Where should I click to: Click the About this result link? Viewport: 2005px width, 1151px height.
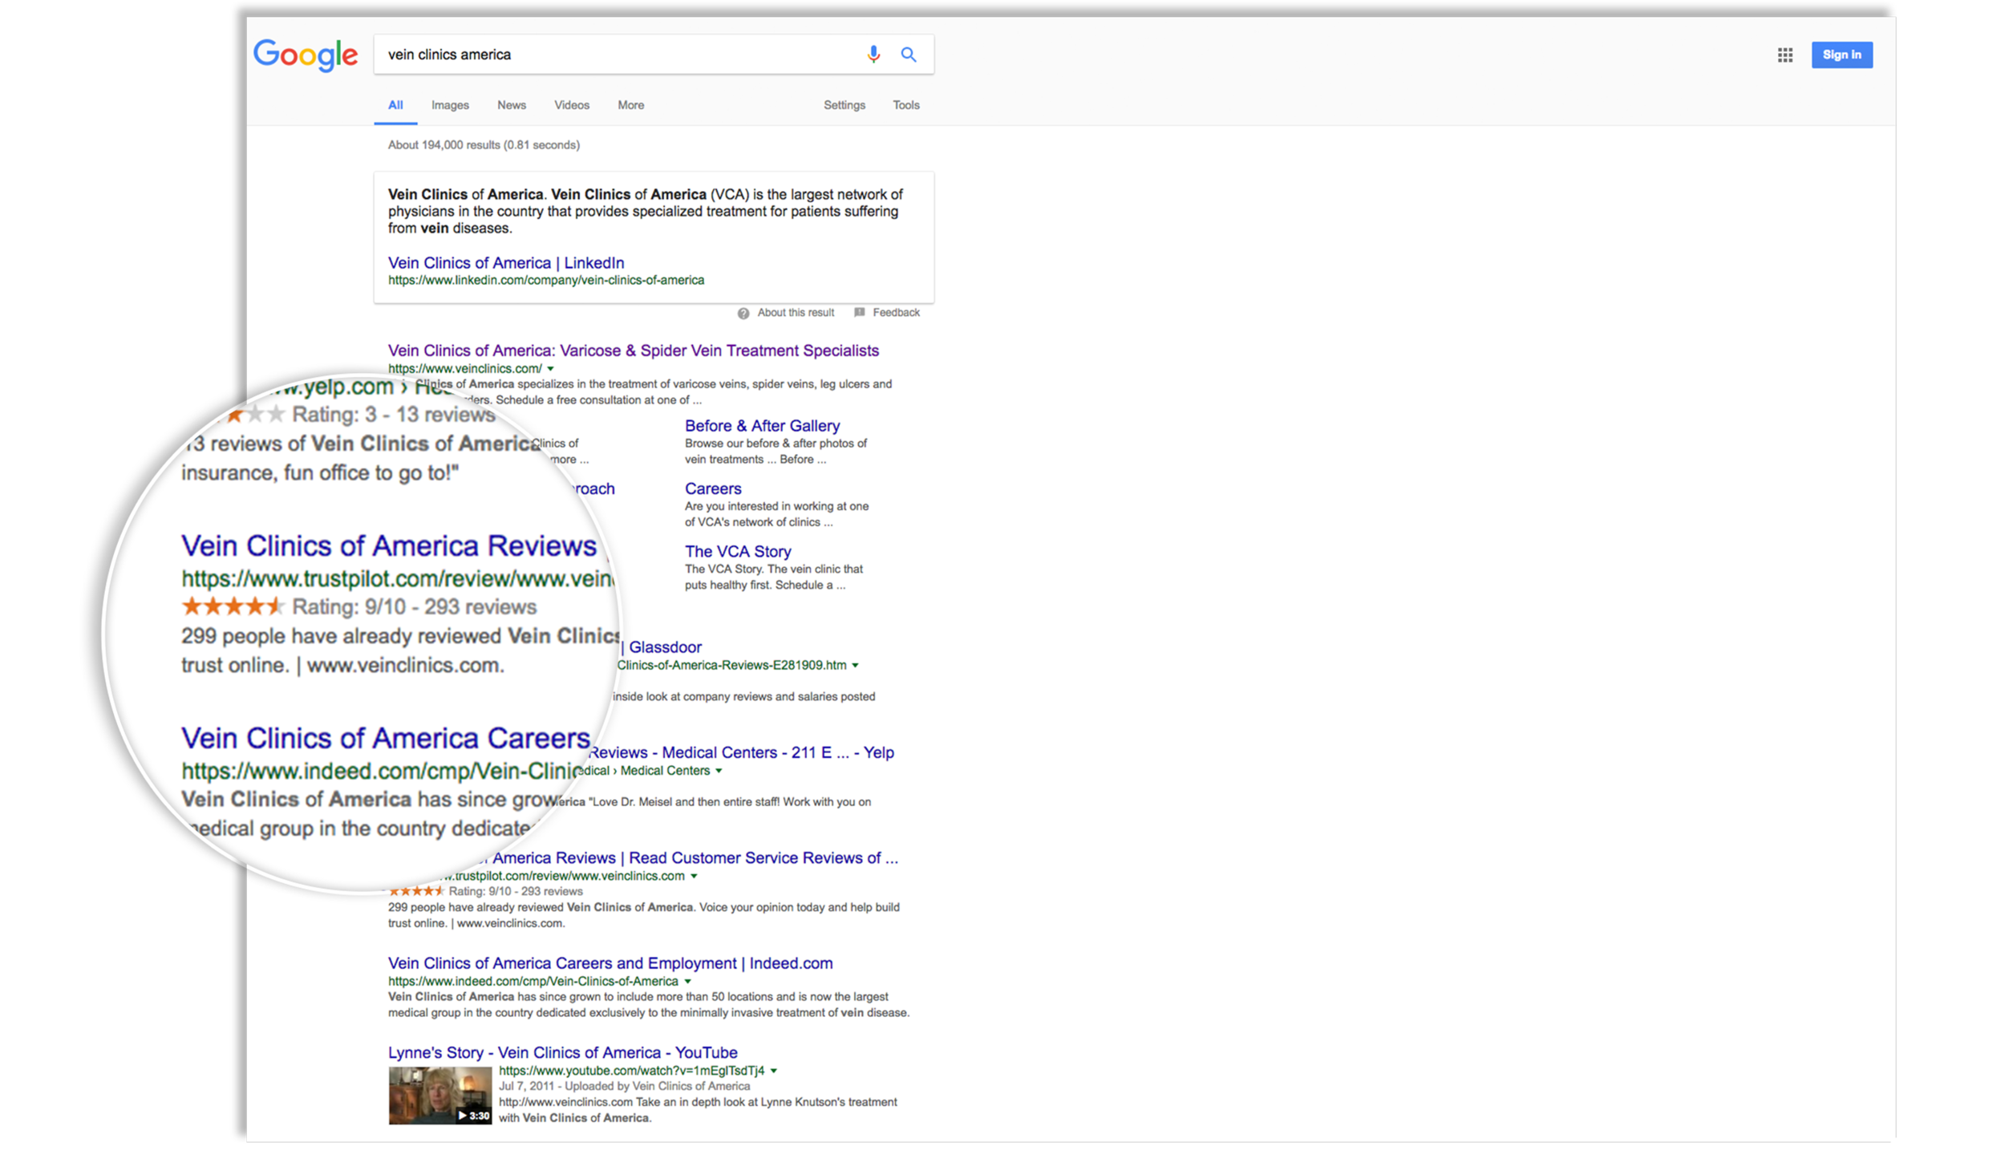796,313
